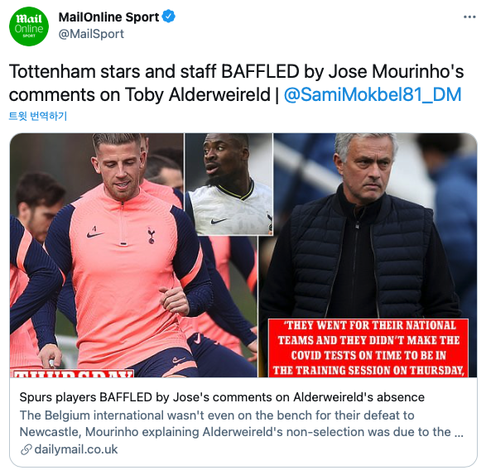Click the Tottenham crest on the pink top
The image size is (486, 475).
pos(152,236)
